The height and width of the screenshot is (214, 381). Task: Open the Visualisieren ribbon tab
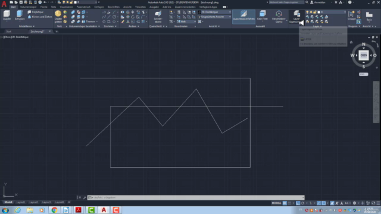pyautogui.click(x=66, y=7)
